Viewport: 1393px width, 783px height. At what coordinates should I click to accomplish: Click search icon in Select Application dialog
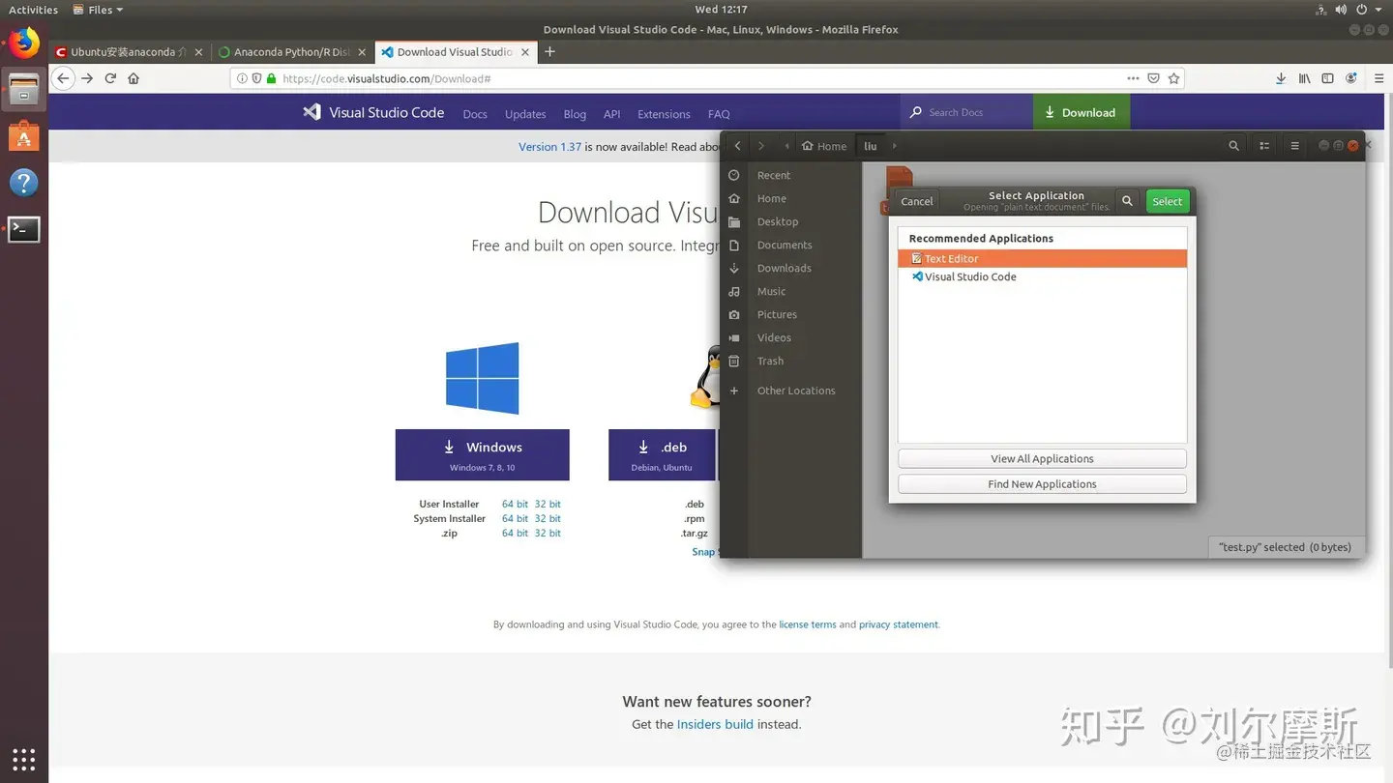coord(1127,201)
